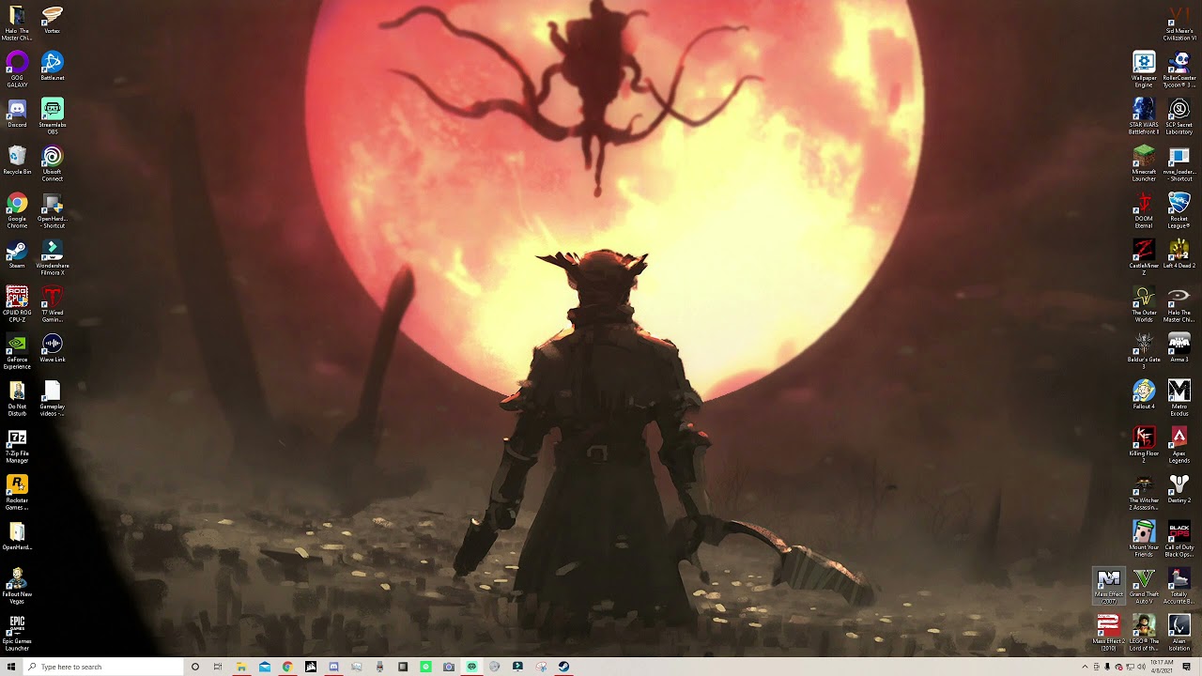Launch Fallout 4
The width and height of the screenshot is (1202, 676).
point(1144,395)
